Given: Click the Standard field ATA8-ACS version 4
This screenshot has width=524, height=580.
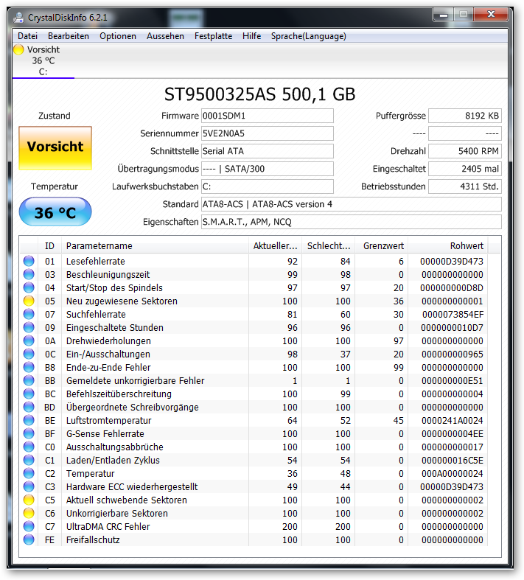Looking at the screenshot, I should [352, 204].
